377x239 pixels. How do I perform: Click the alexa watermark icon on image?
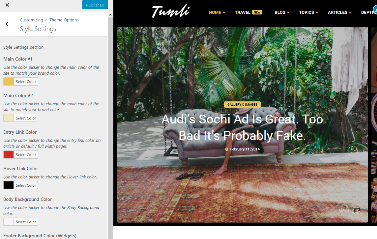356,210
